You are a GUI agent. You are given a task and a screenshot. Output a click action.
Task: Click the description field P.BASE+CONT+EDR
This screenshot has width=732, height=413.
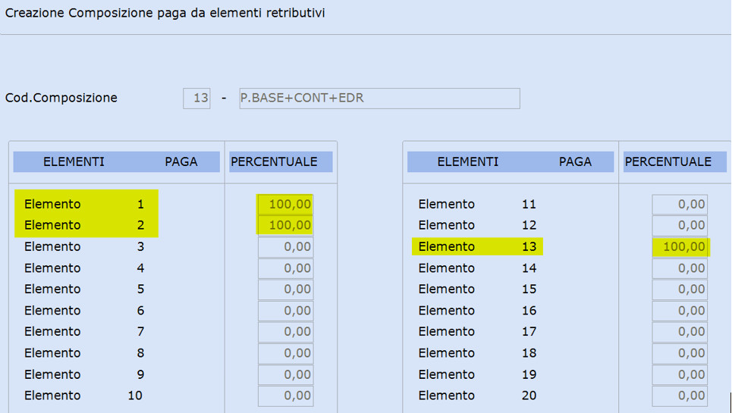pos(379,99)
